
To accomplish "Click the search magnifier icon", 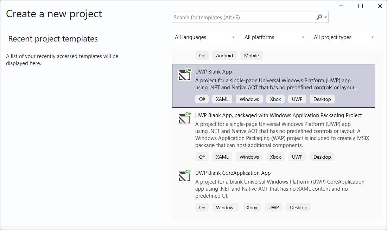I will [x=319, y=17].
